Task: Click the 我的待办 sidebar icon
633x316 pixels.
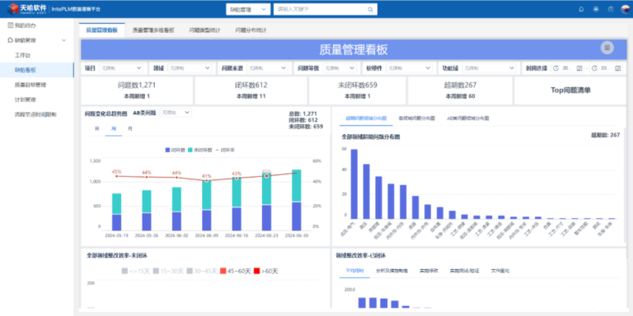Action: click(11, 26)
